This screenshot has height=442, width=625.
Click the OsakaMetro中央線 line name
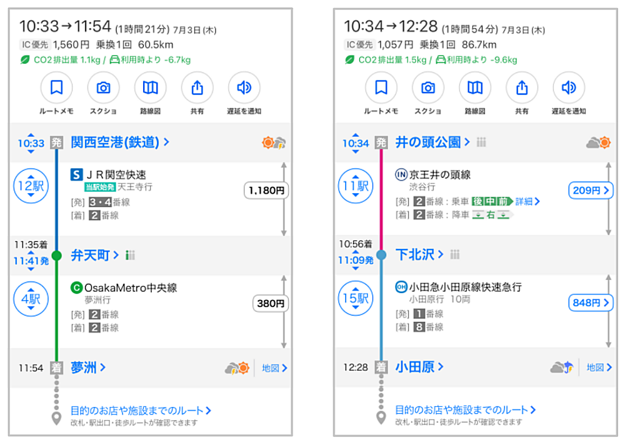[131, 288]
